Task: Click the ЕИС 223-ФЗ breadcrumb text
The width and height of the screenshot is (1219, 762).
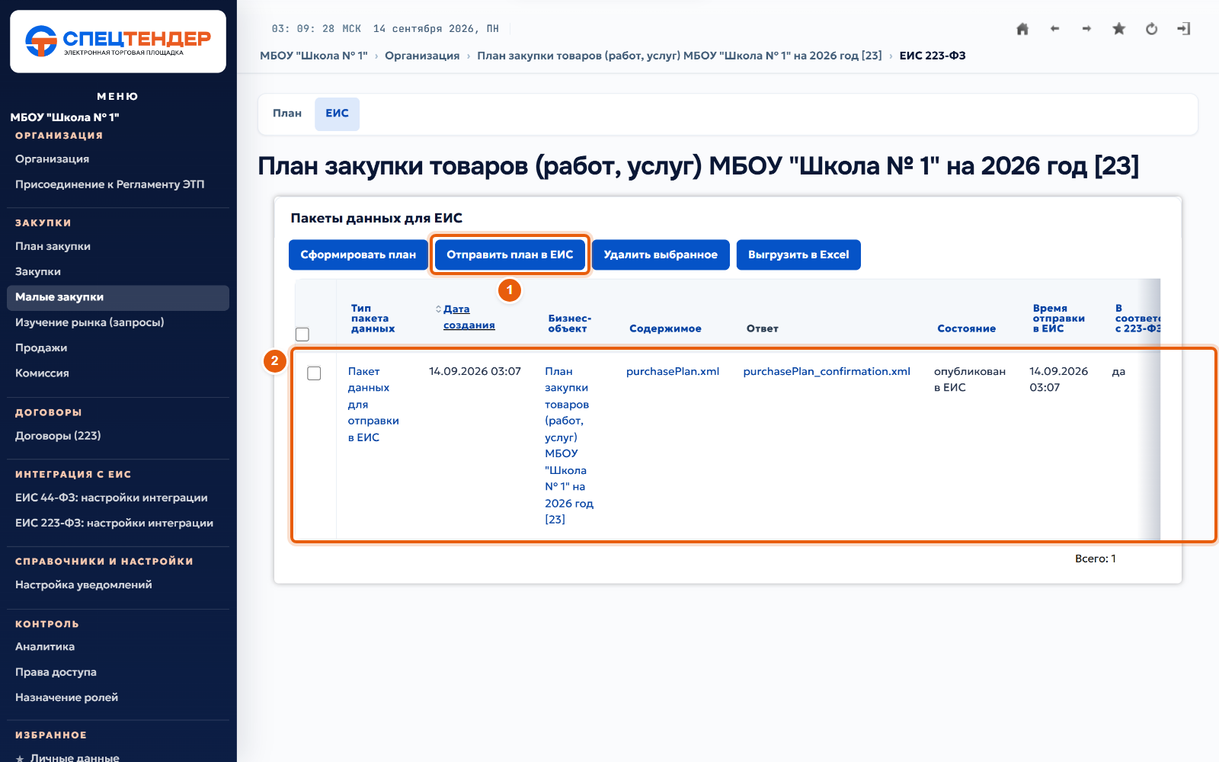Action: point(933,56)
